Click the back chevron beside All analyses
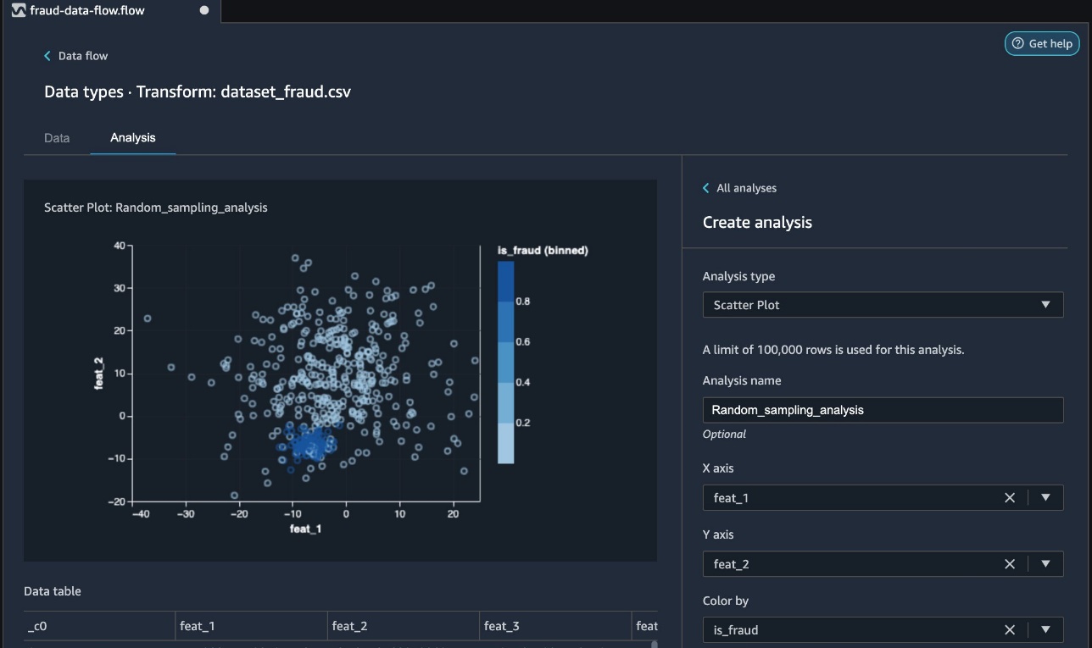 click(x=706, y=188)
